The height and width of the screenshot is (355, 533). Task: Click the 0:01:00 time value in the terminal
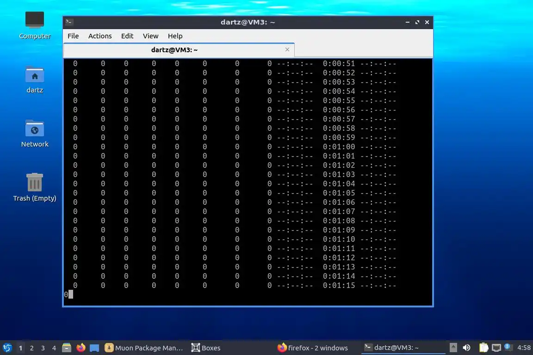click(x=339, y=147)
